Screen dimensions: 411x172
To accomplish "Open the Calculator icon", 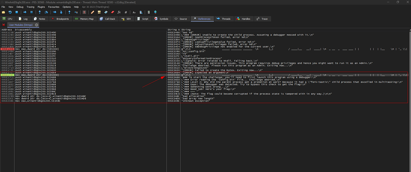I will [x=149, y=12].
